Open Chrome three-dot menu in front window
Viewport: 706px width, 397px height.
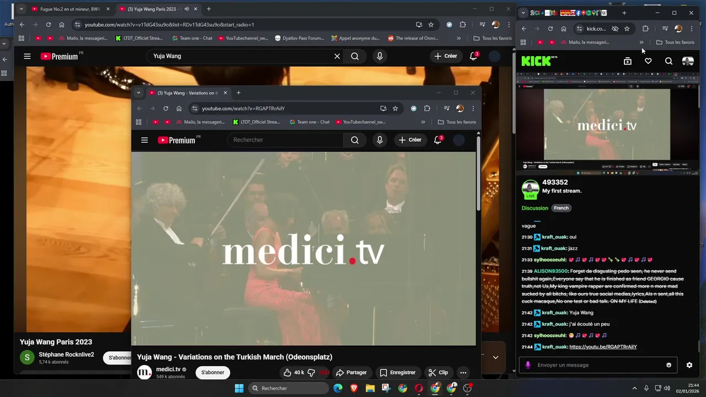473,109
